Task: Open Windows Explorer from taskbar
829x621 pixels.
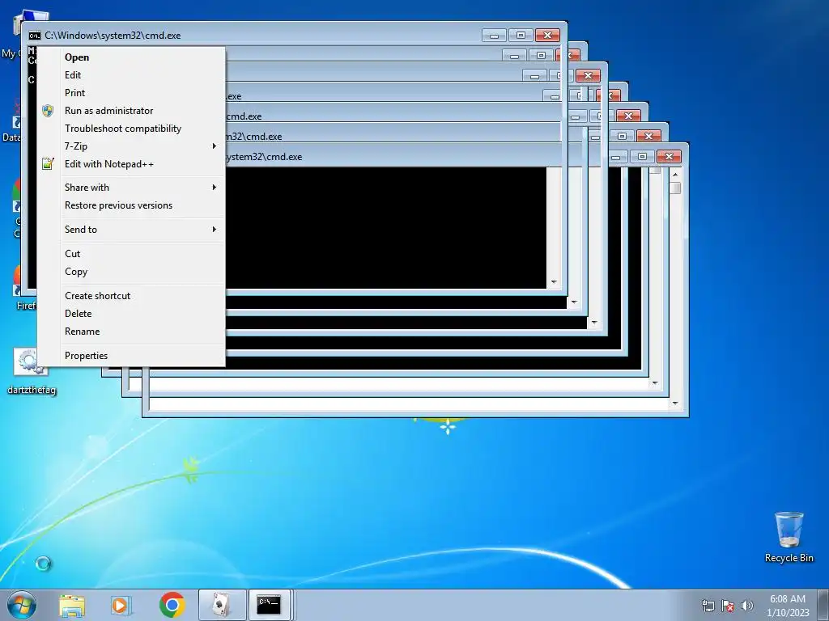Action: point(72,606)
